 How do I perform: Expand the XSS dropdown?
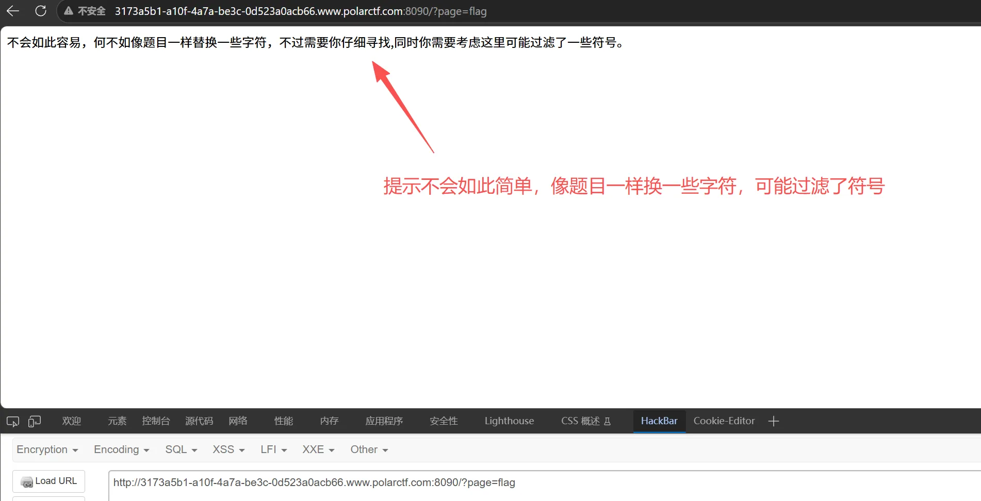(x=228, y=449)
